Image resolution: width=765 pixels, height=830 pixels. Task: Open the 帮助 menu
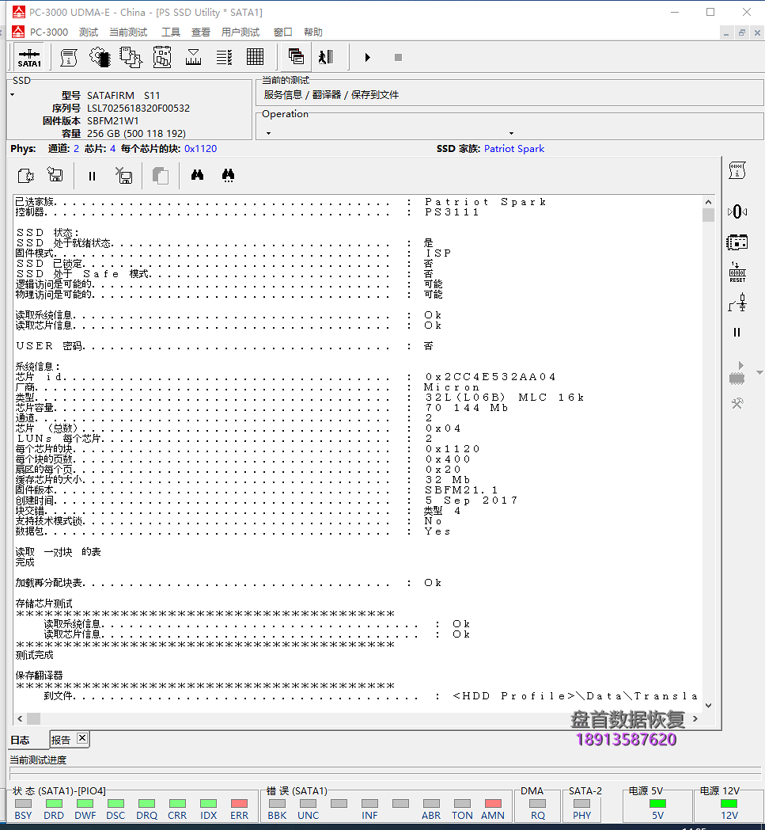(313, 32)
